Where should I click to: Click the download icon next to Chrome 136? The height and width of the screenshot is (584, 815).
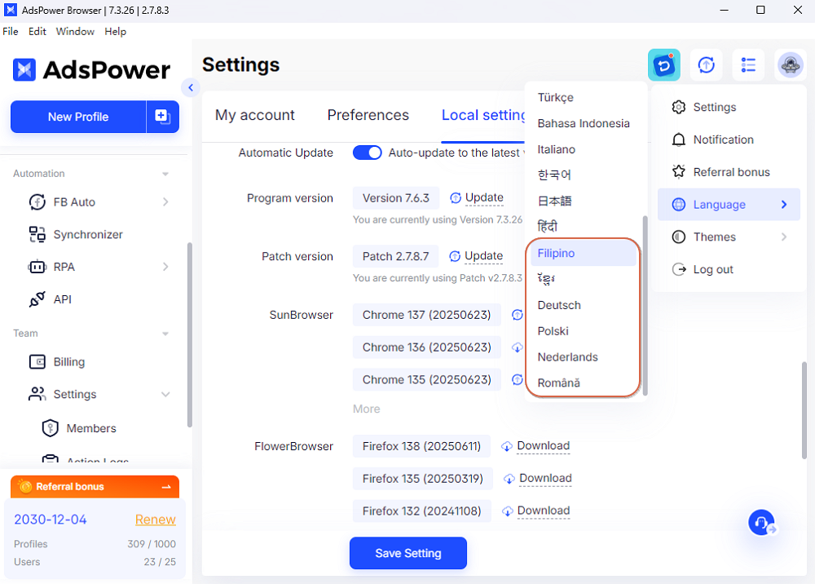(x=517, y=347)
